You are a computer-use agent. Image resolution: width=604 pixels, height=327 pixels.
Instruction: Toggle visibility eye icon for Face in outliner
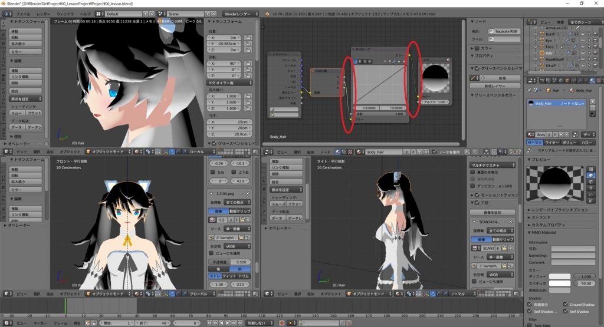point(583,47)
